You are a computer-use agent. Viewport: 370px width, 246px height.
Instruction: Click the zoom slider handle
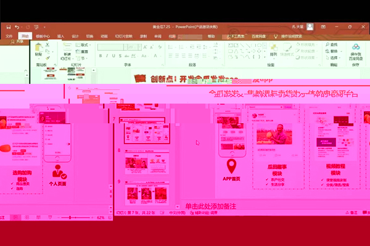[x=70, y=217]
